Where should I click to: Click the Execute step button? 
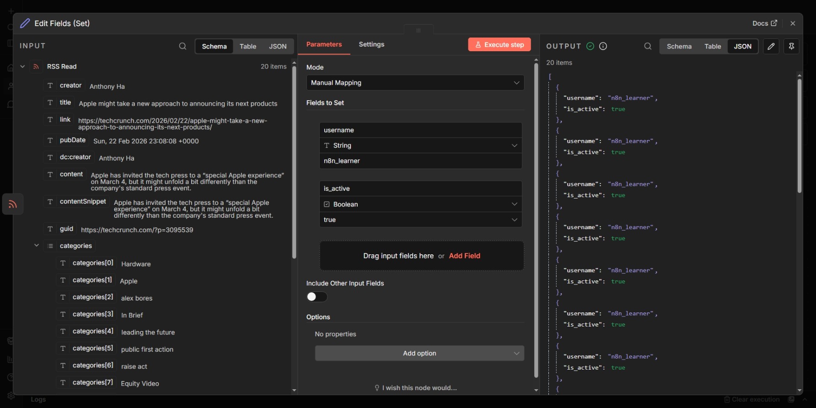tap(499, 44)
